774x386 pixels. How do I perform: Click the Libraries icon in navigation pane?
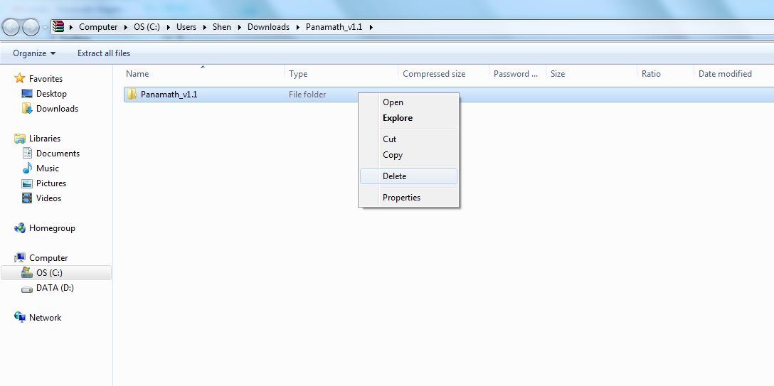[x=20, y=139]
